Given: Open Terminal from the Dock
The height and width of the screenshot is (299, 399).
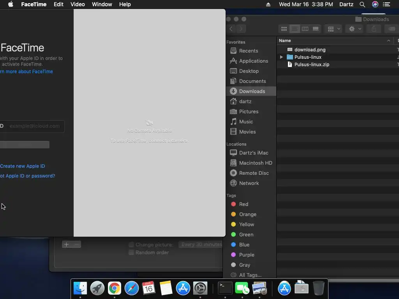Looking at the screenshot, I should 225,288.
